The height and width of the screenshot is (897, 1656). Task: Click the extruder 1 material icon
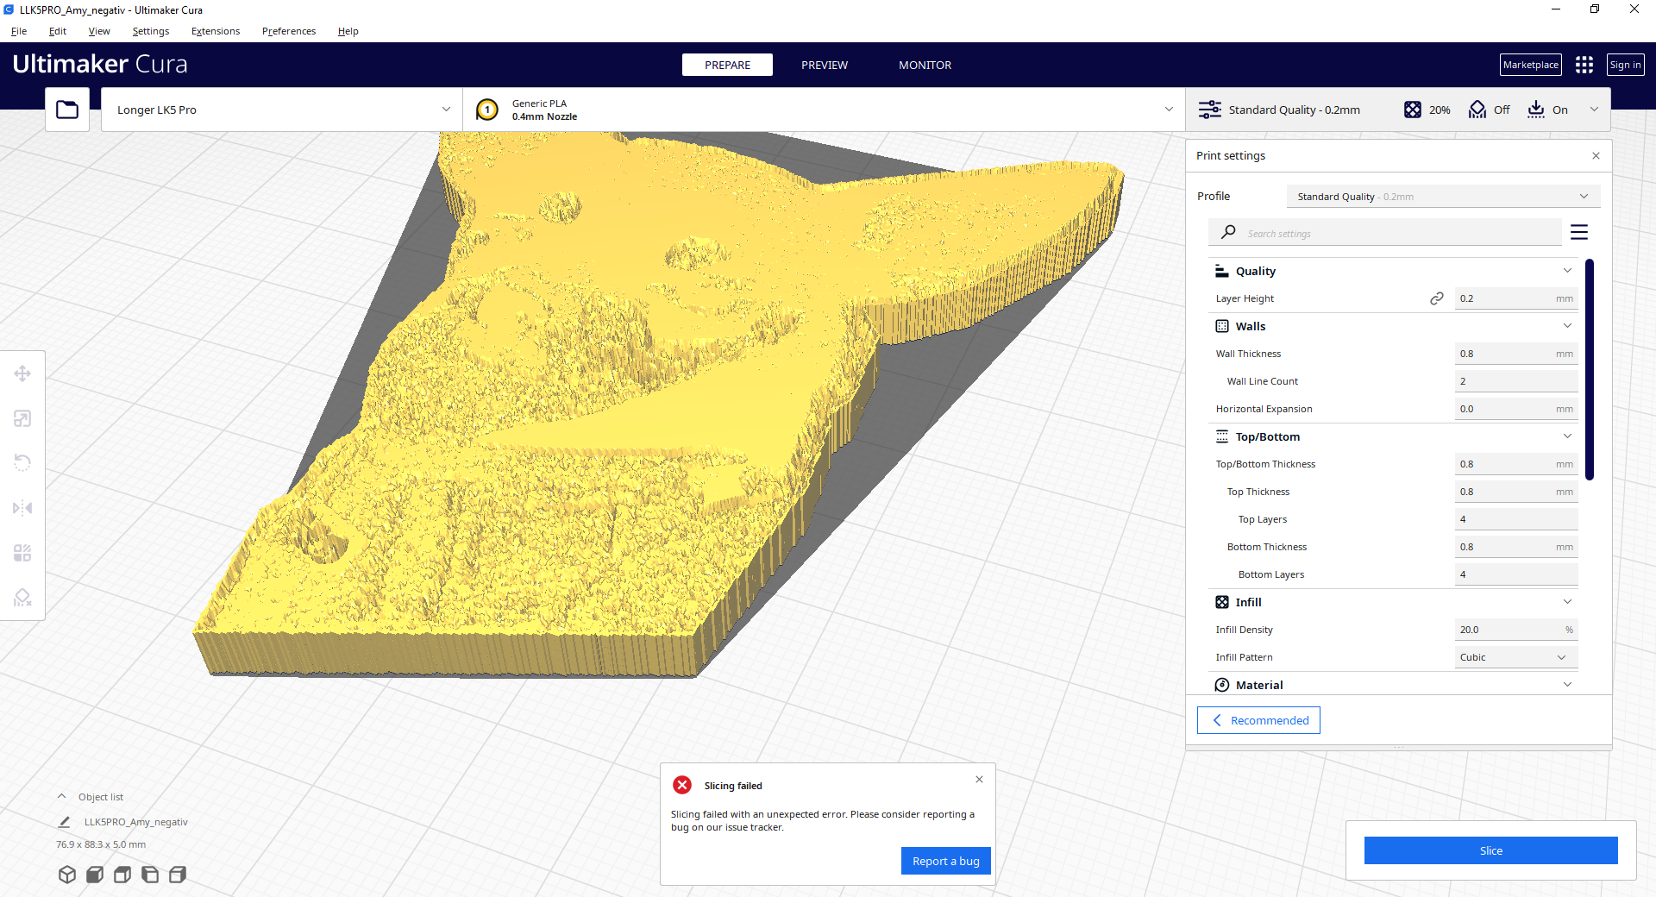[x=486, y=110]
